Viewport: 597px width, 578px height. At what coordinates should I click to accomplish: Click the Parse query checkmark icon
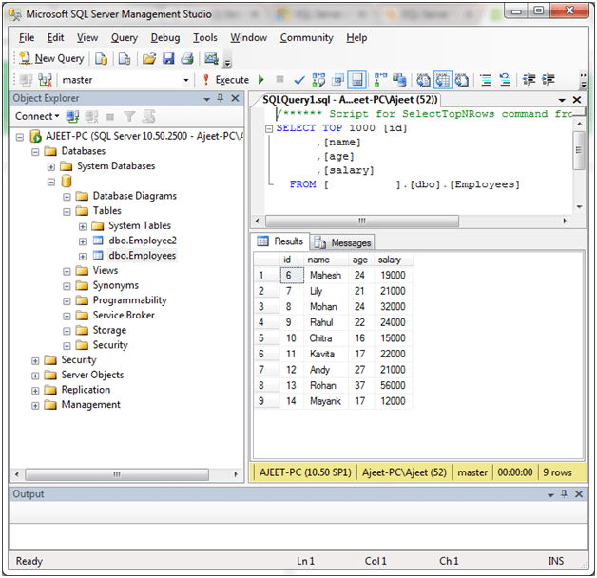tap(299, 80)
